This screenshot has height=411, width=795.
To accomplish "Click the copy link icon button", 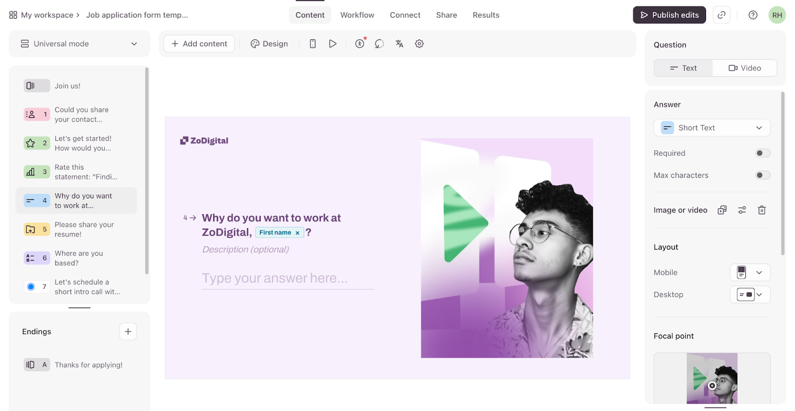I will (x=721, y=15).
